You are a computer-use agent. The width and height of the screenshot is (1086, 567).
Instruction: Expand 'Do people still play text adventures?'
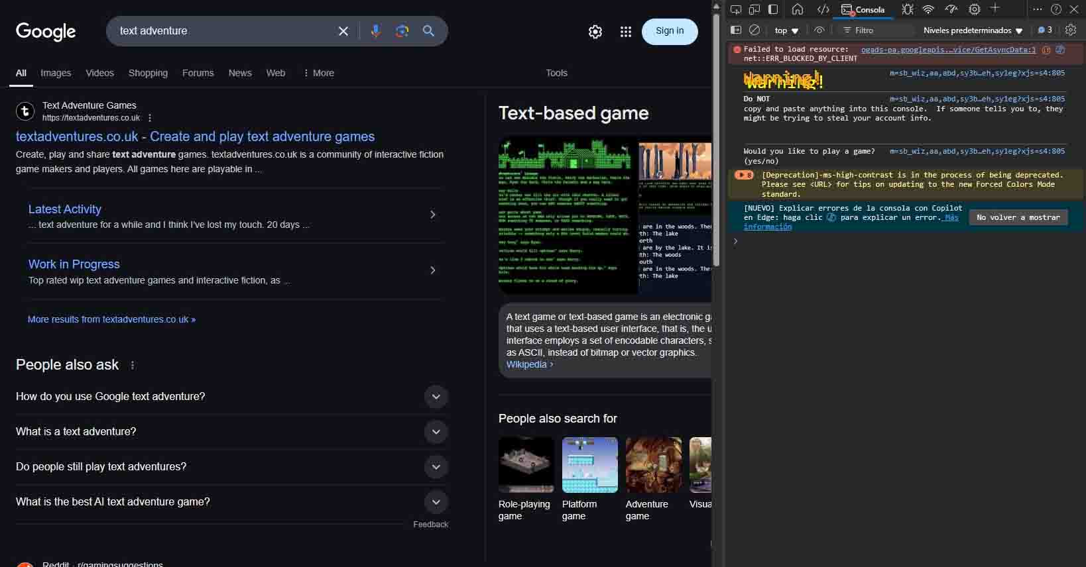436,467
